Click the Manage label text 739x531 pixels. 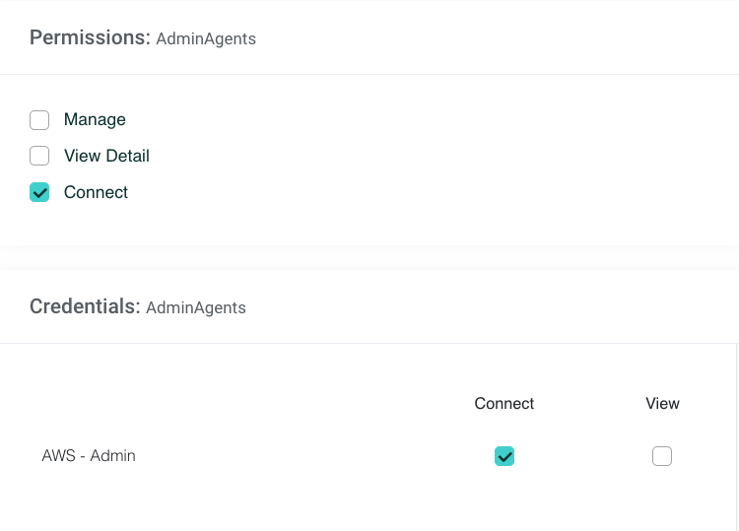(95, 120)
